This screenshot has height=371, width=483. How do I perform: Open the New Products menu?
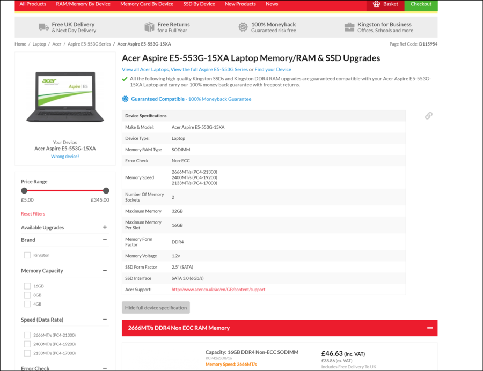point(240,4)
